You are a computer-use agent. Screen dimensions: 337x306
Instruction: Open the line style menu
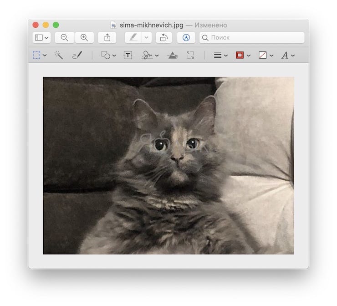220,55
